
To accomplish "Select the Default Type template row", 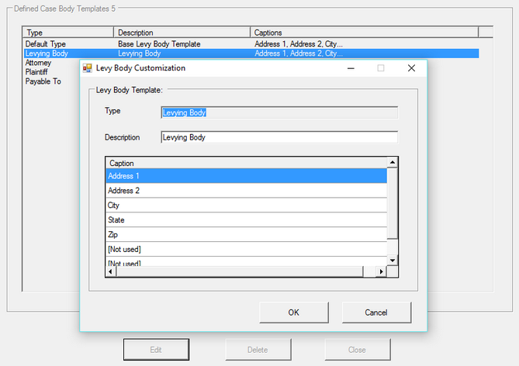I will coord(251,44).
